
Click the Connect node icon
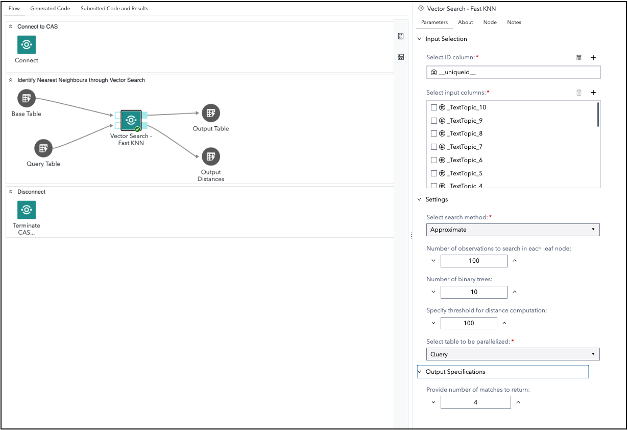coord(27,45)
